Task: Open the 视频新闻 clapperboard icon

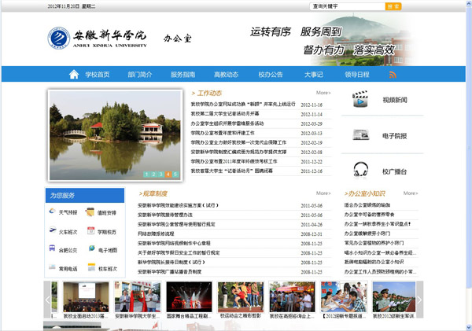Action: [x=360, y=100]
